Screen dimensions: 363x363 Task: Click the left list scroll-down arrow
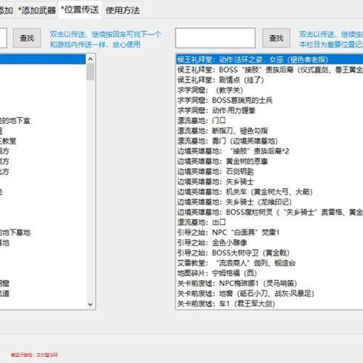[x=90, y=304]
